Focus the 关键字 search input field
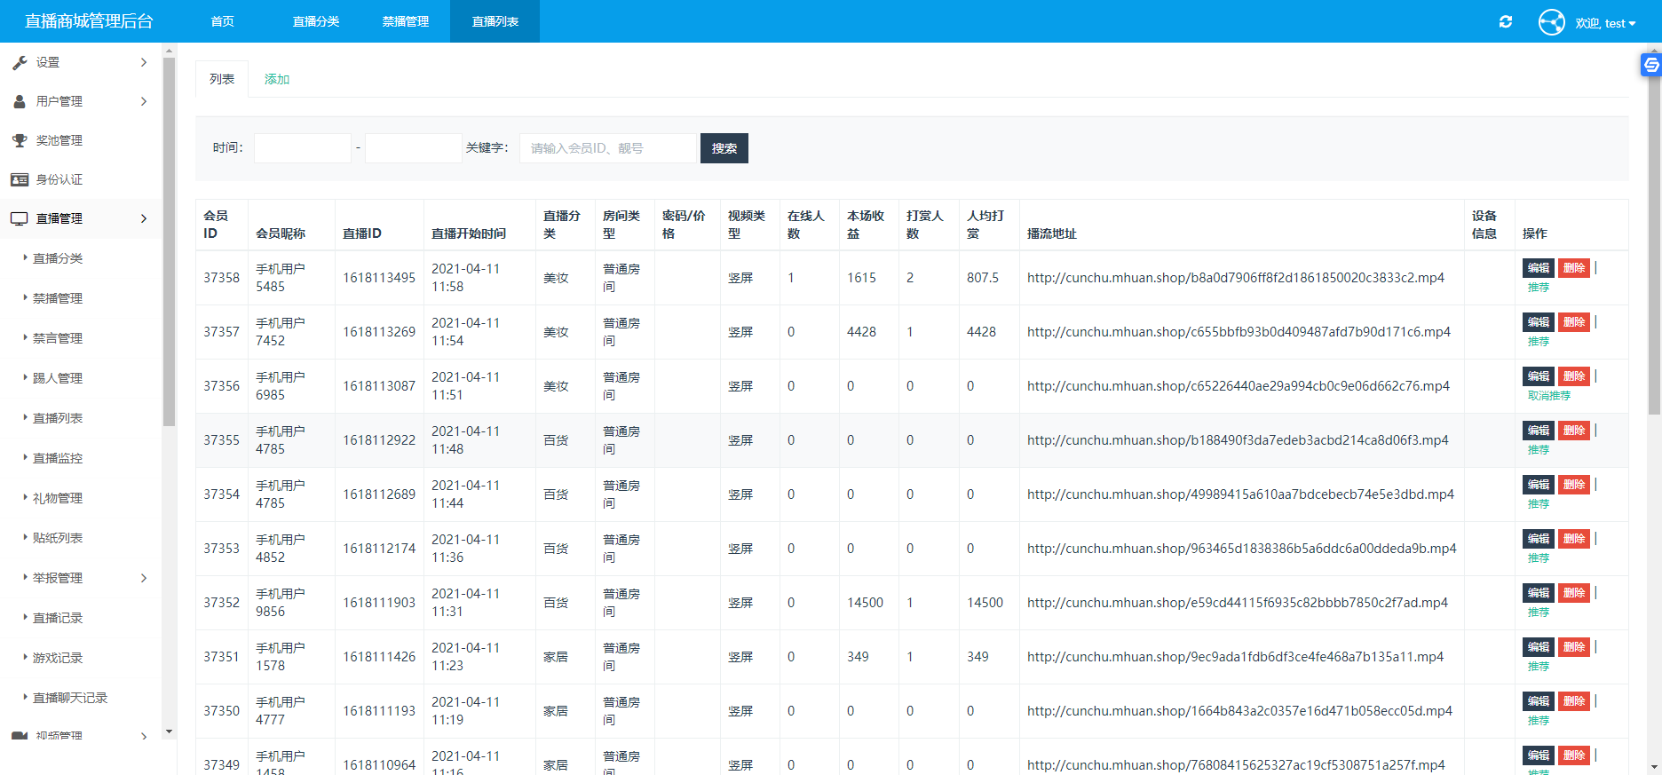 [x=608, y=148]
